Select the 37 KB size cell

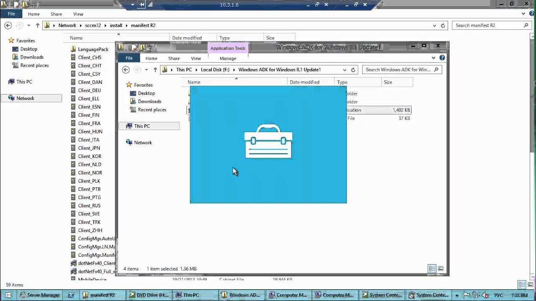404,118
